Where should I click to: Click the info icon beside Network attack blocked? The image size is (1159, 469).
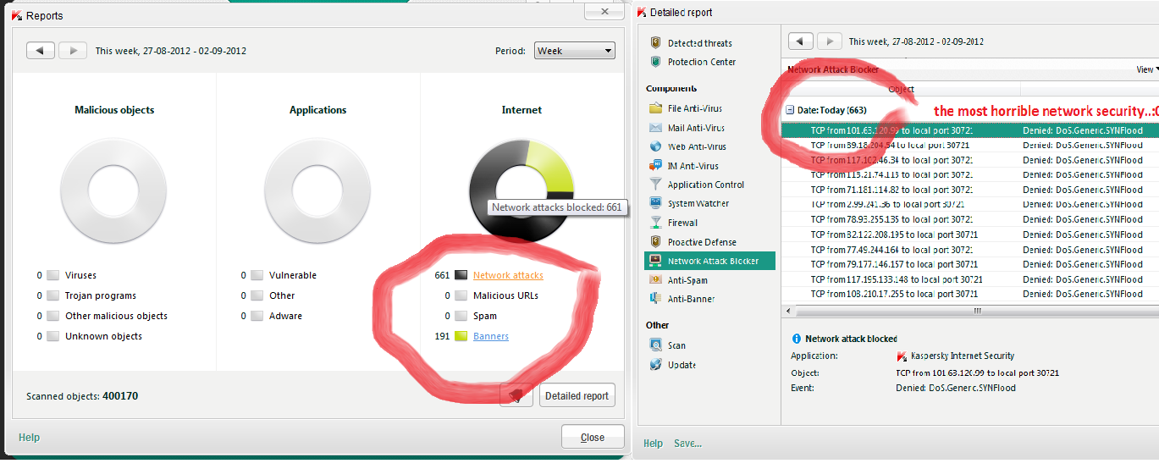pyautogui.click(x=796, y=339)
